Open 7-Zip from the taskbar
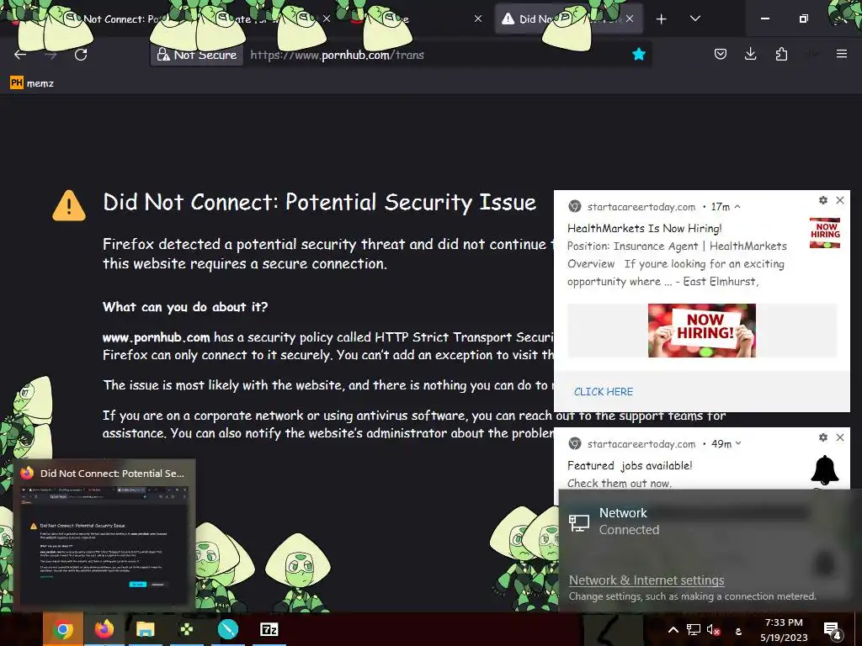Viewport: 862px width, 646px height. [269, 629]
